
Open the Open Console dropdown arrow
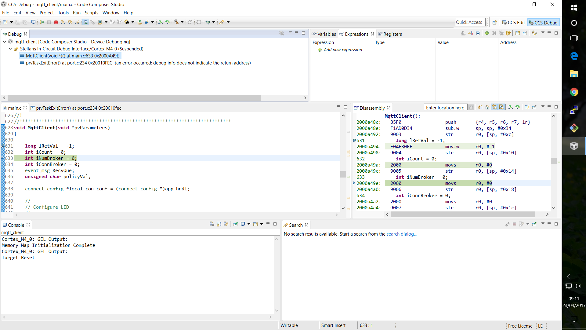262,224
